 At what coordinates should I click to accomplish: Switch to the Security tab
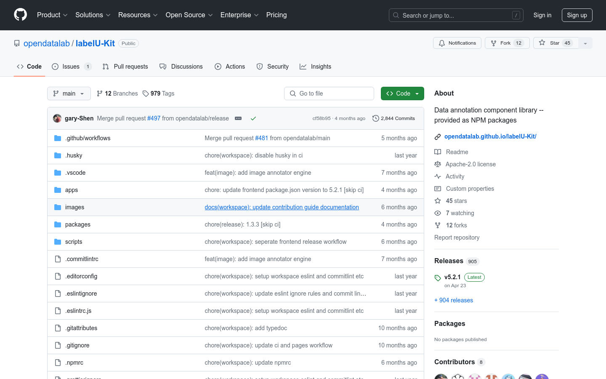click(x=273, y=67)
